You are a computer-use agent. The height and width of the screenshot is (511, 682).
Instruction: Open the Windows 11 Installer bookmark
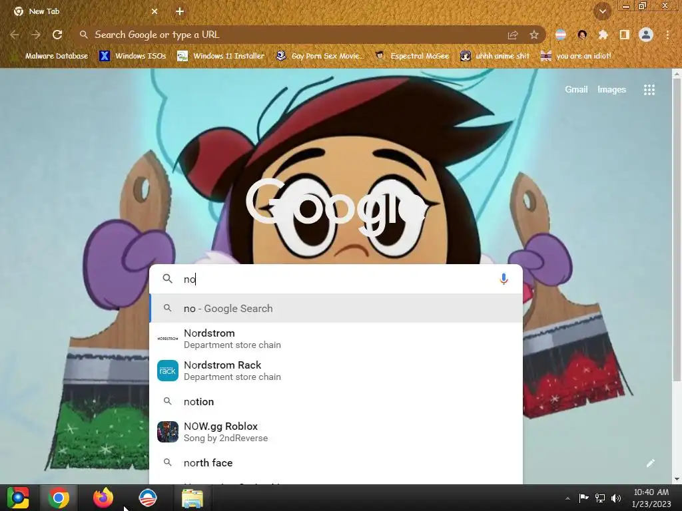pos(221,56)
